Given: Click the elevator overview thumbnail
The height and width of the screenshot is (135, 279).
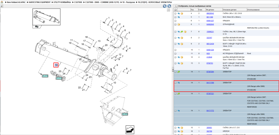Looking at the screenshot, I should coord(46,17).
